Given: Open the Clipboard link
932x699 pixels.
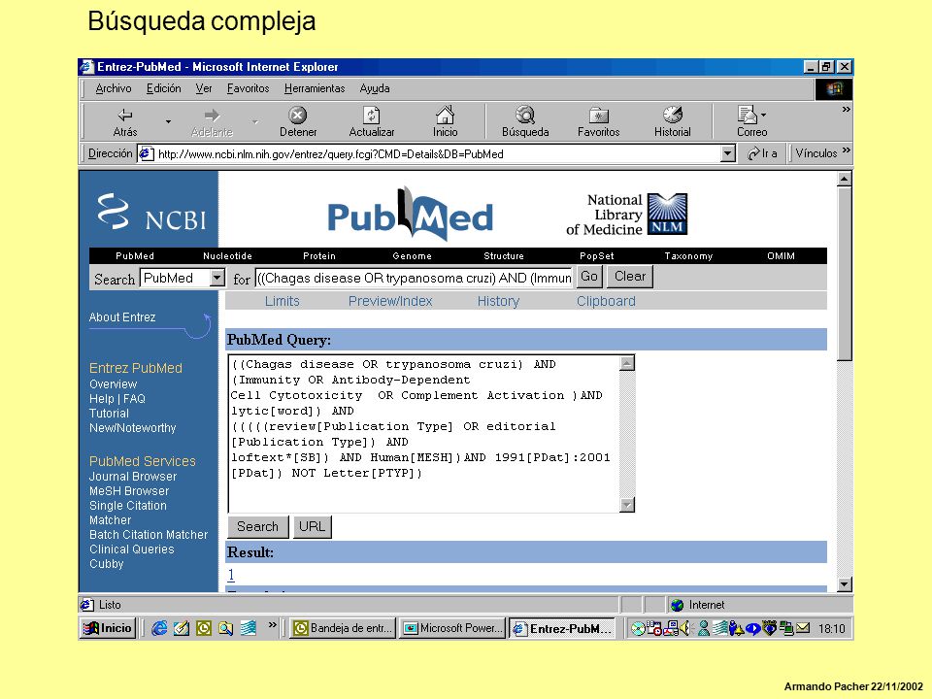Looking at the screenshot, I should 606,301.
